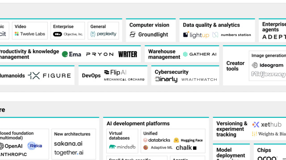This screenshot has width=286, height=160.
Task: Click the Ema logo
Action: pos(71,54)
